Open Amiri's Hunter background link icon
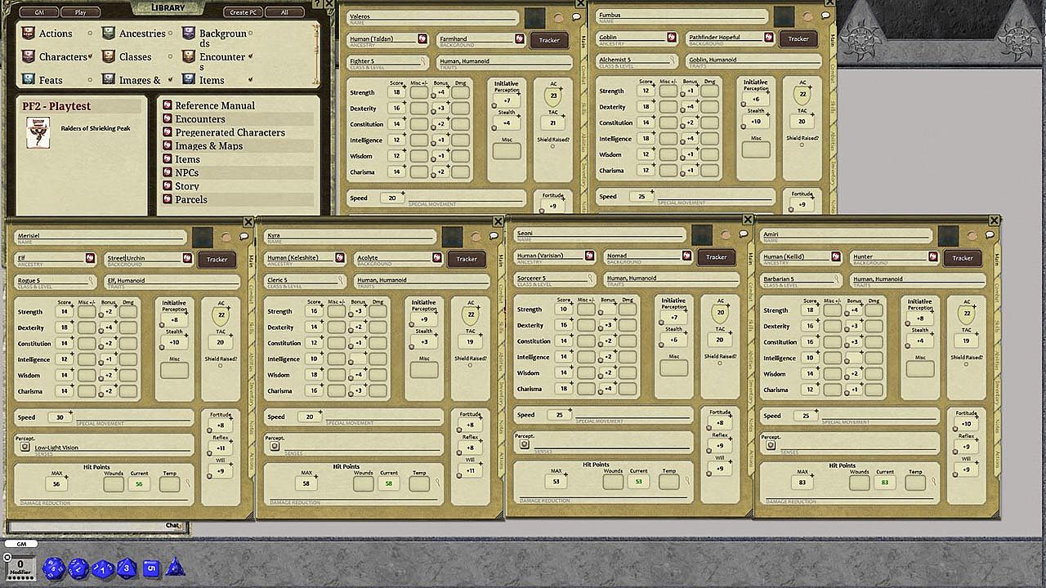1046x588 pixels. 933,257
